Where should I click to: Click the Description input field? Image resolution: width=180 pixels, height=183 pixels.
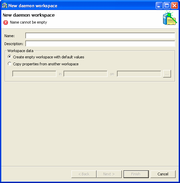tap(100, 43)
